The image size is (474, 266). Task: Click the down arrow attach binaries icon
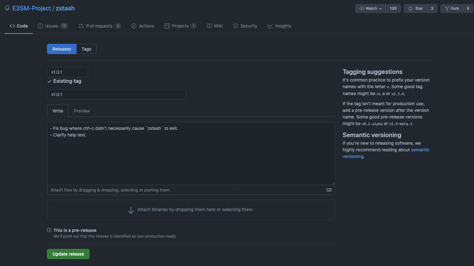[x=131, y=210]
